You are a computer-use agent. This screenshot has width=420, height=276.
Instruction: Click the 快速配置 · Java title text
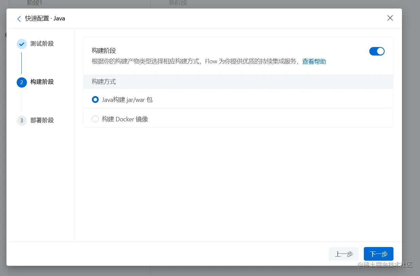[45, 18]
